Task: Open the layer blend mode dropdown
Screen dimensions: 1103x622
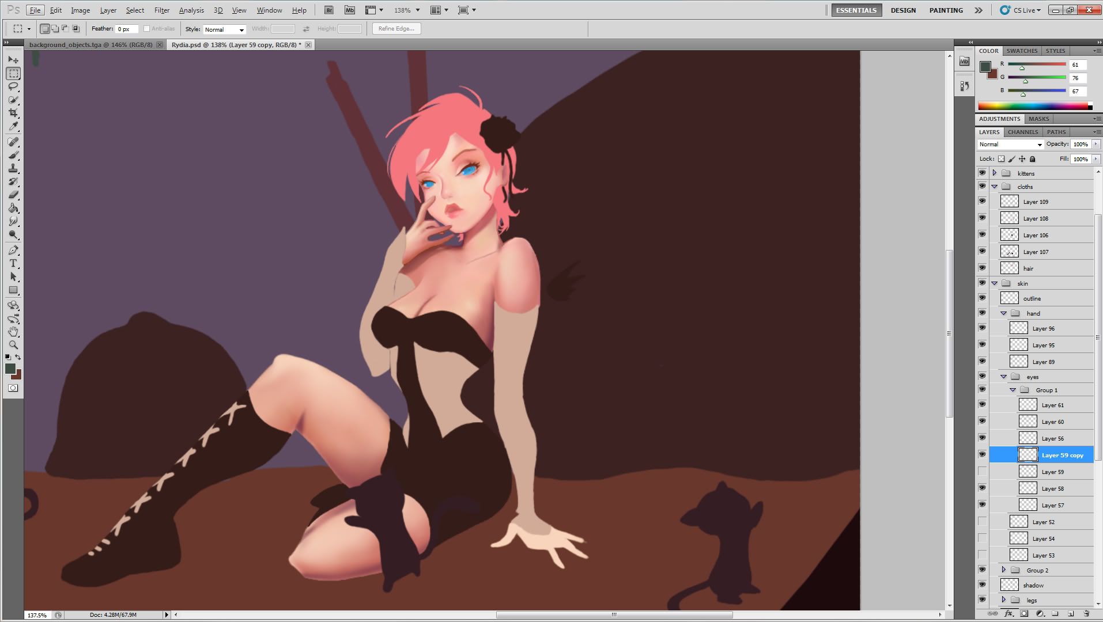Action: (1011, 145)
